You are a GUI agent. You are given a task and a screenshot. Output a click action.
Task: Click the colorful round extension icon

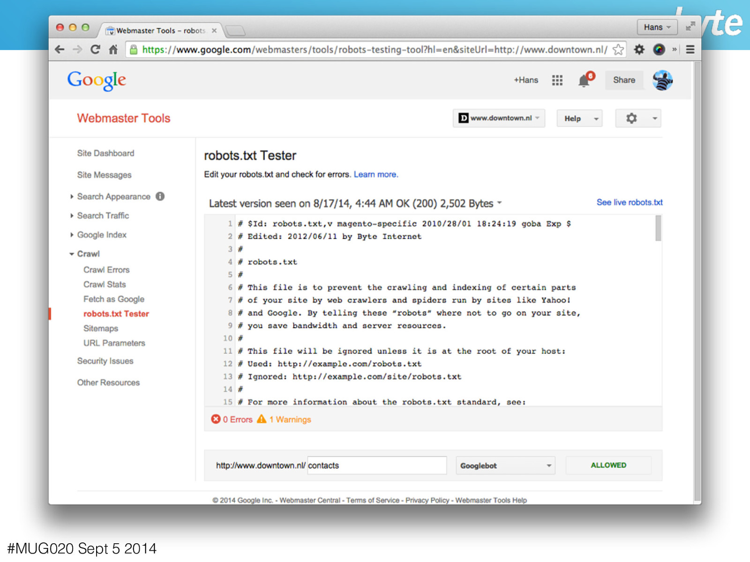(659, 50)
